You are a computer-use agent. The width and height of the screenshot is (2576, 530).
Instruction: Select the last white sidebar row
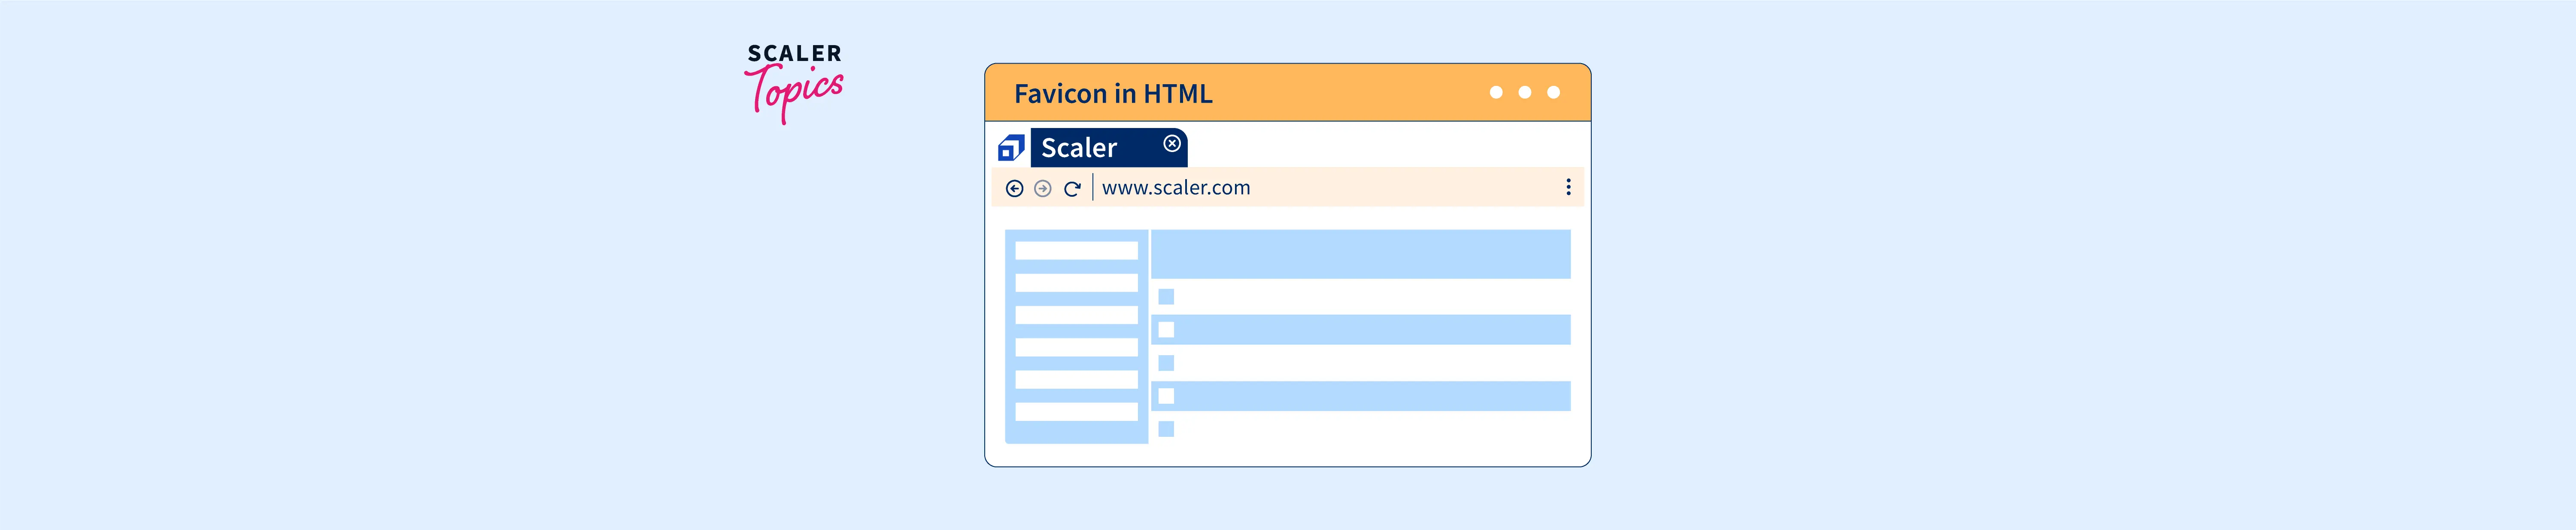[x=1076, y=412]
